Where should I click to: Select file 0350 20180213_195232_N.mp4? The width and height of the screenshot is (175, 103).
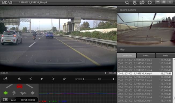pyautogui.click(x=144, y=87)
